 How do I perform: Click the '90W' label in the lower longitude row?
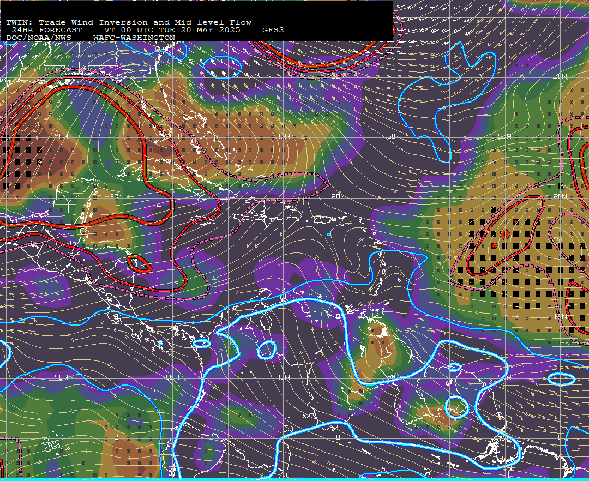61,377
